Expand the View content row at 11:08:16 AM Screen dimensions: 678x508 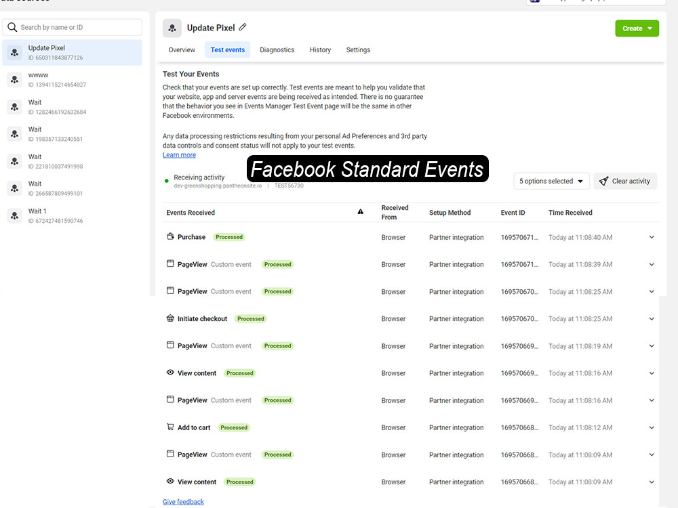click(x=652, y=373)
